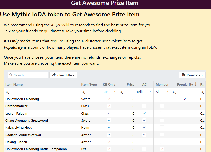This screenshot has width=211, height=152.
Task: Click the Item Name filter input
Action: click(x=42, y=92)
